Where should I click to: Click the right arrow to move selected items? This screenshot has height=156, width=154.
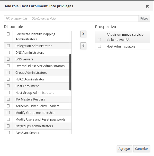tap(83, 34)
